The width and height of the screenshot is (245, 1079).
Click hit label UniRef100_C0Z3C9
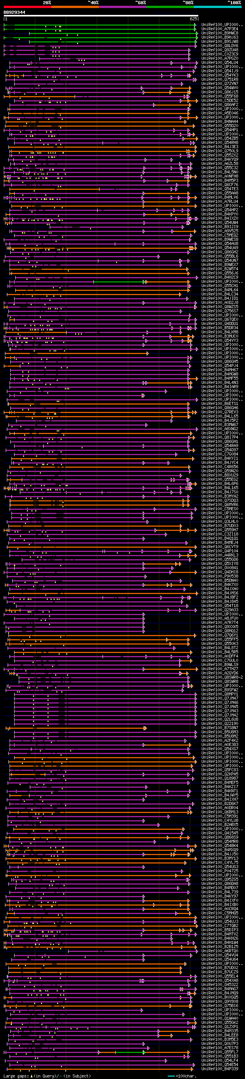[220, 54]
